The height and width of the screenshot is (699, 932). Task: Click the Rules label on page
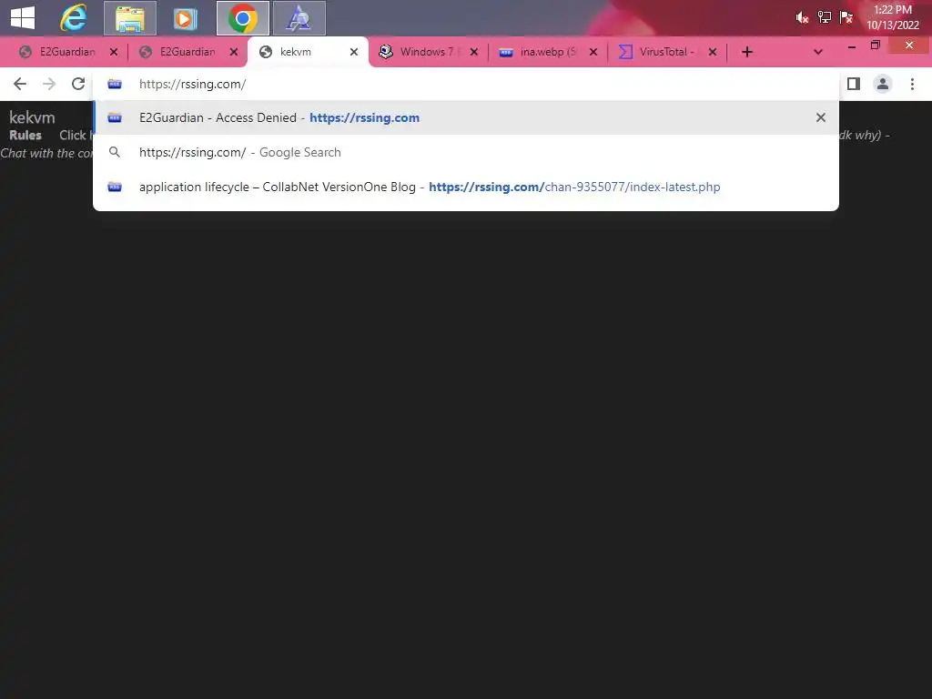[x=25, y=135]
